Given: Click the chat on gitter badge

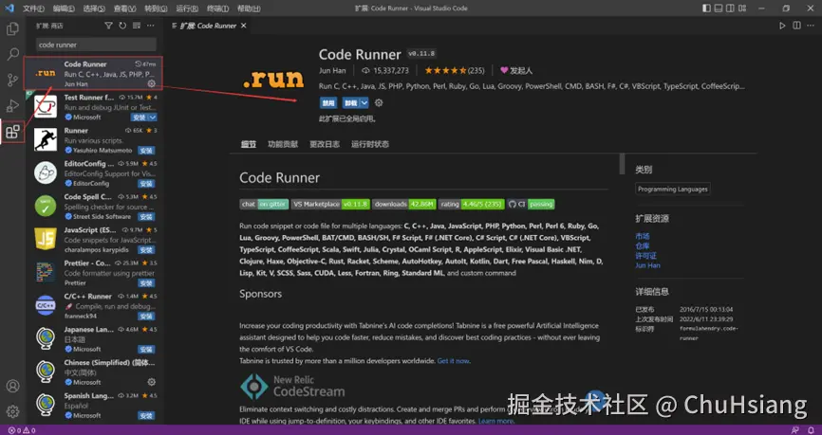Looking at the screenshot, I should (264, 204).
